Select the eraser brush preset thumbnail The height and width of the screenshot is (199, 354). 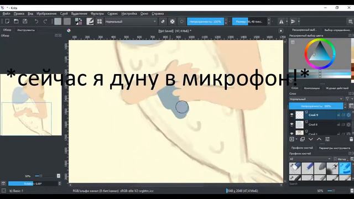pyautogui.click(x=295, y=168)
